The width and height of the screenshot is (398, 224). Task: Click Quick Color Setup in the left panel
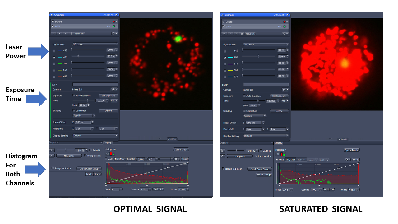click(89, 169)
